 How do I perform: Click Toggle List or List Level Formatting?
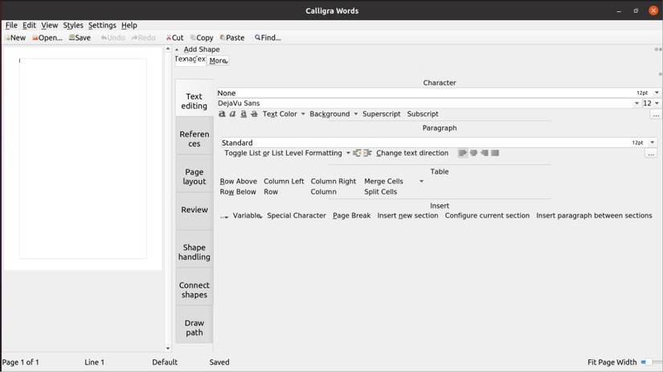[283, 153]
